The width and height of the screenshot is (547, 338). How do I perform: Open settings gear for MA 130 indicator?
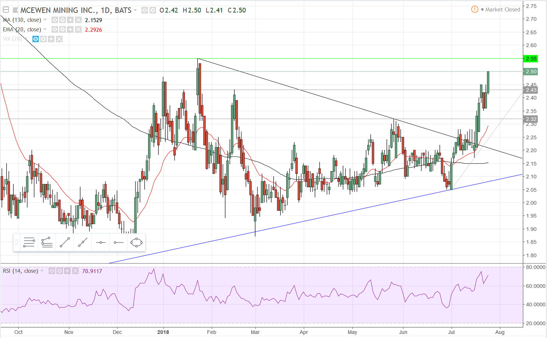63,20
